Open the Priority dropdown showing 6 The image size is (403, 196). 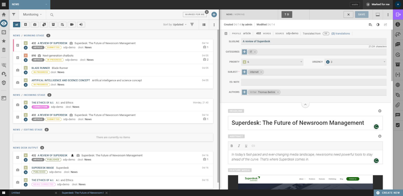272,62
